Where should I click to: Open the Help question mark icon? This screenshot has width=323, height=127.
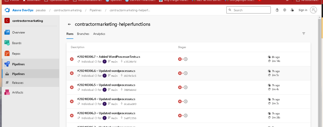click(285, 10)
